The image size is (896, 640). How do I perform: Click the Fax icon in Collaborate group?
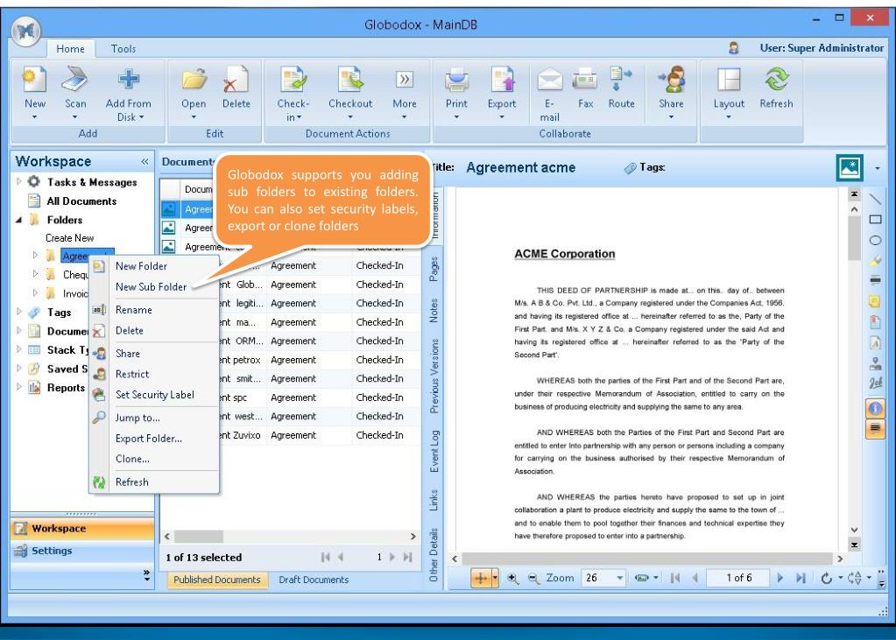pos(585,79)
